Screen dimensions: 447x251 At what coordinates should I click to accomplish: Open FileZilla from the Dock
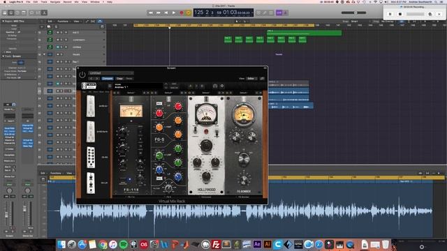pos(216,245)
